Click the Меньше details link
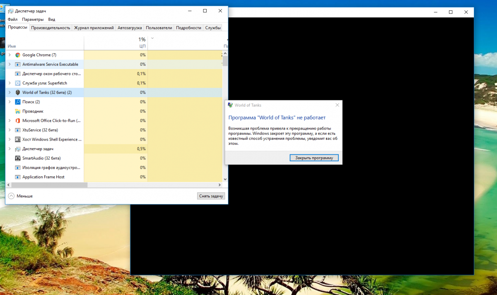 click(x=24, y=196)
